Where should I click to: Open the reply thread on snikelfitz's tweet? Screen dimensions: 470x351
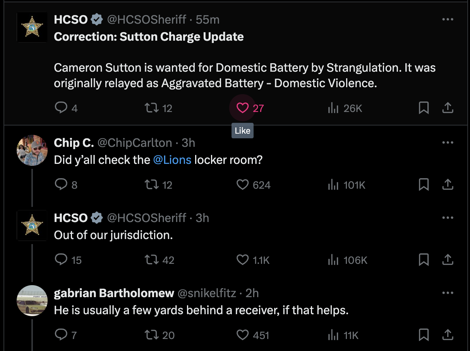point(61,335)
